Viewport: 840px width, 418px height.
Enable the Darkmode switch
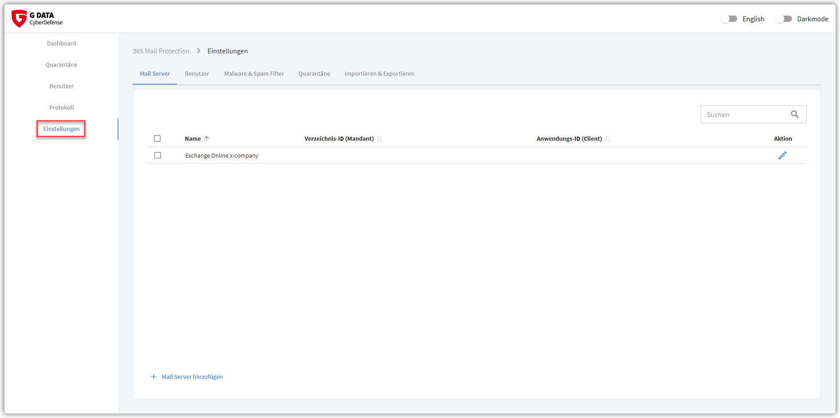pos(784,19)
